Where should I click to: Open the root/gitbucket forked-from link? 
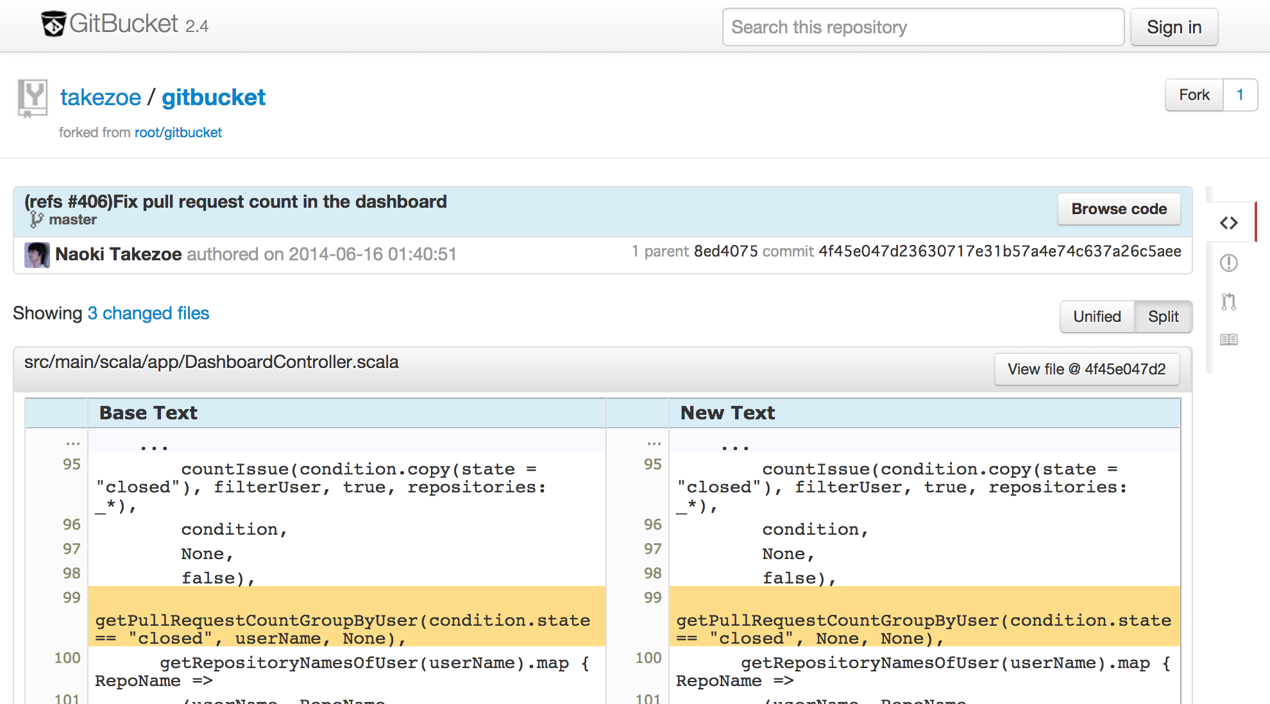tap(178, 132)
